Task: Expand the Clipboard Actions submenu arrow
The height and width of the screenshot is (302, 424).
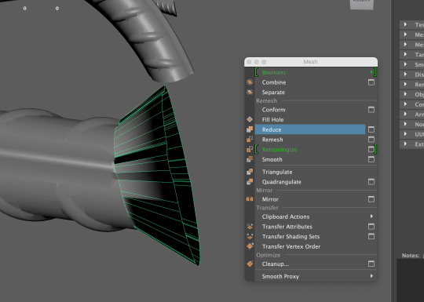Action: (371, 216)
